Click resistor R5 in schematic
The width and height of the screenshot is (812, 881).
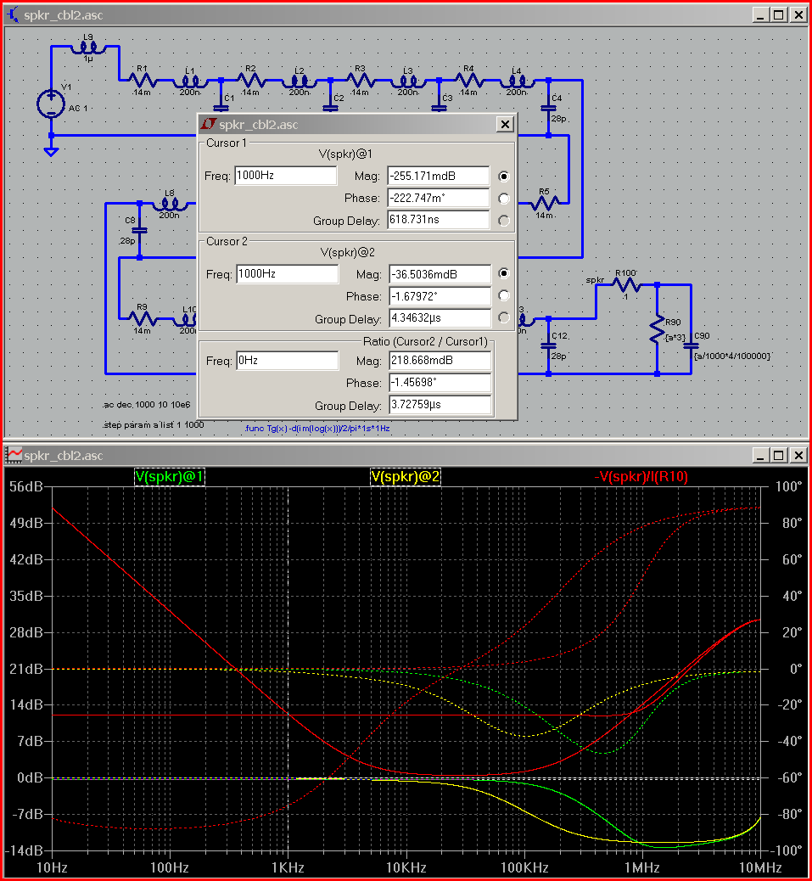coord(544,203)
